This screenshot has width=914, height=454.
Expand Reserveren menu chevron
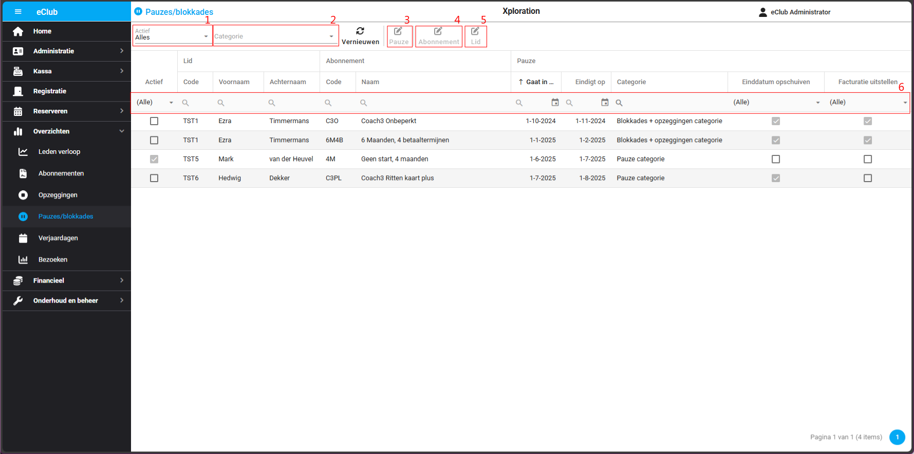pyautogui.click(x=122, y=111)
